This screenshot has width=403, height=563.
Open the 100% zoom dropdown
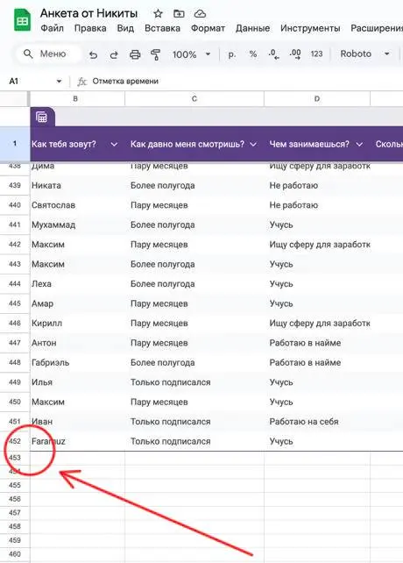point(191,54)
